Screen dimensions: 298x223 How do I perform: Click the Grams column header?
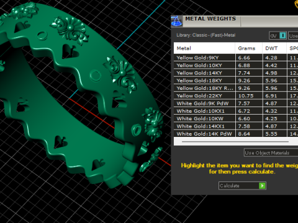(x=248, y=48)
